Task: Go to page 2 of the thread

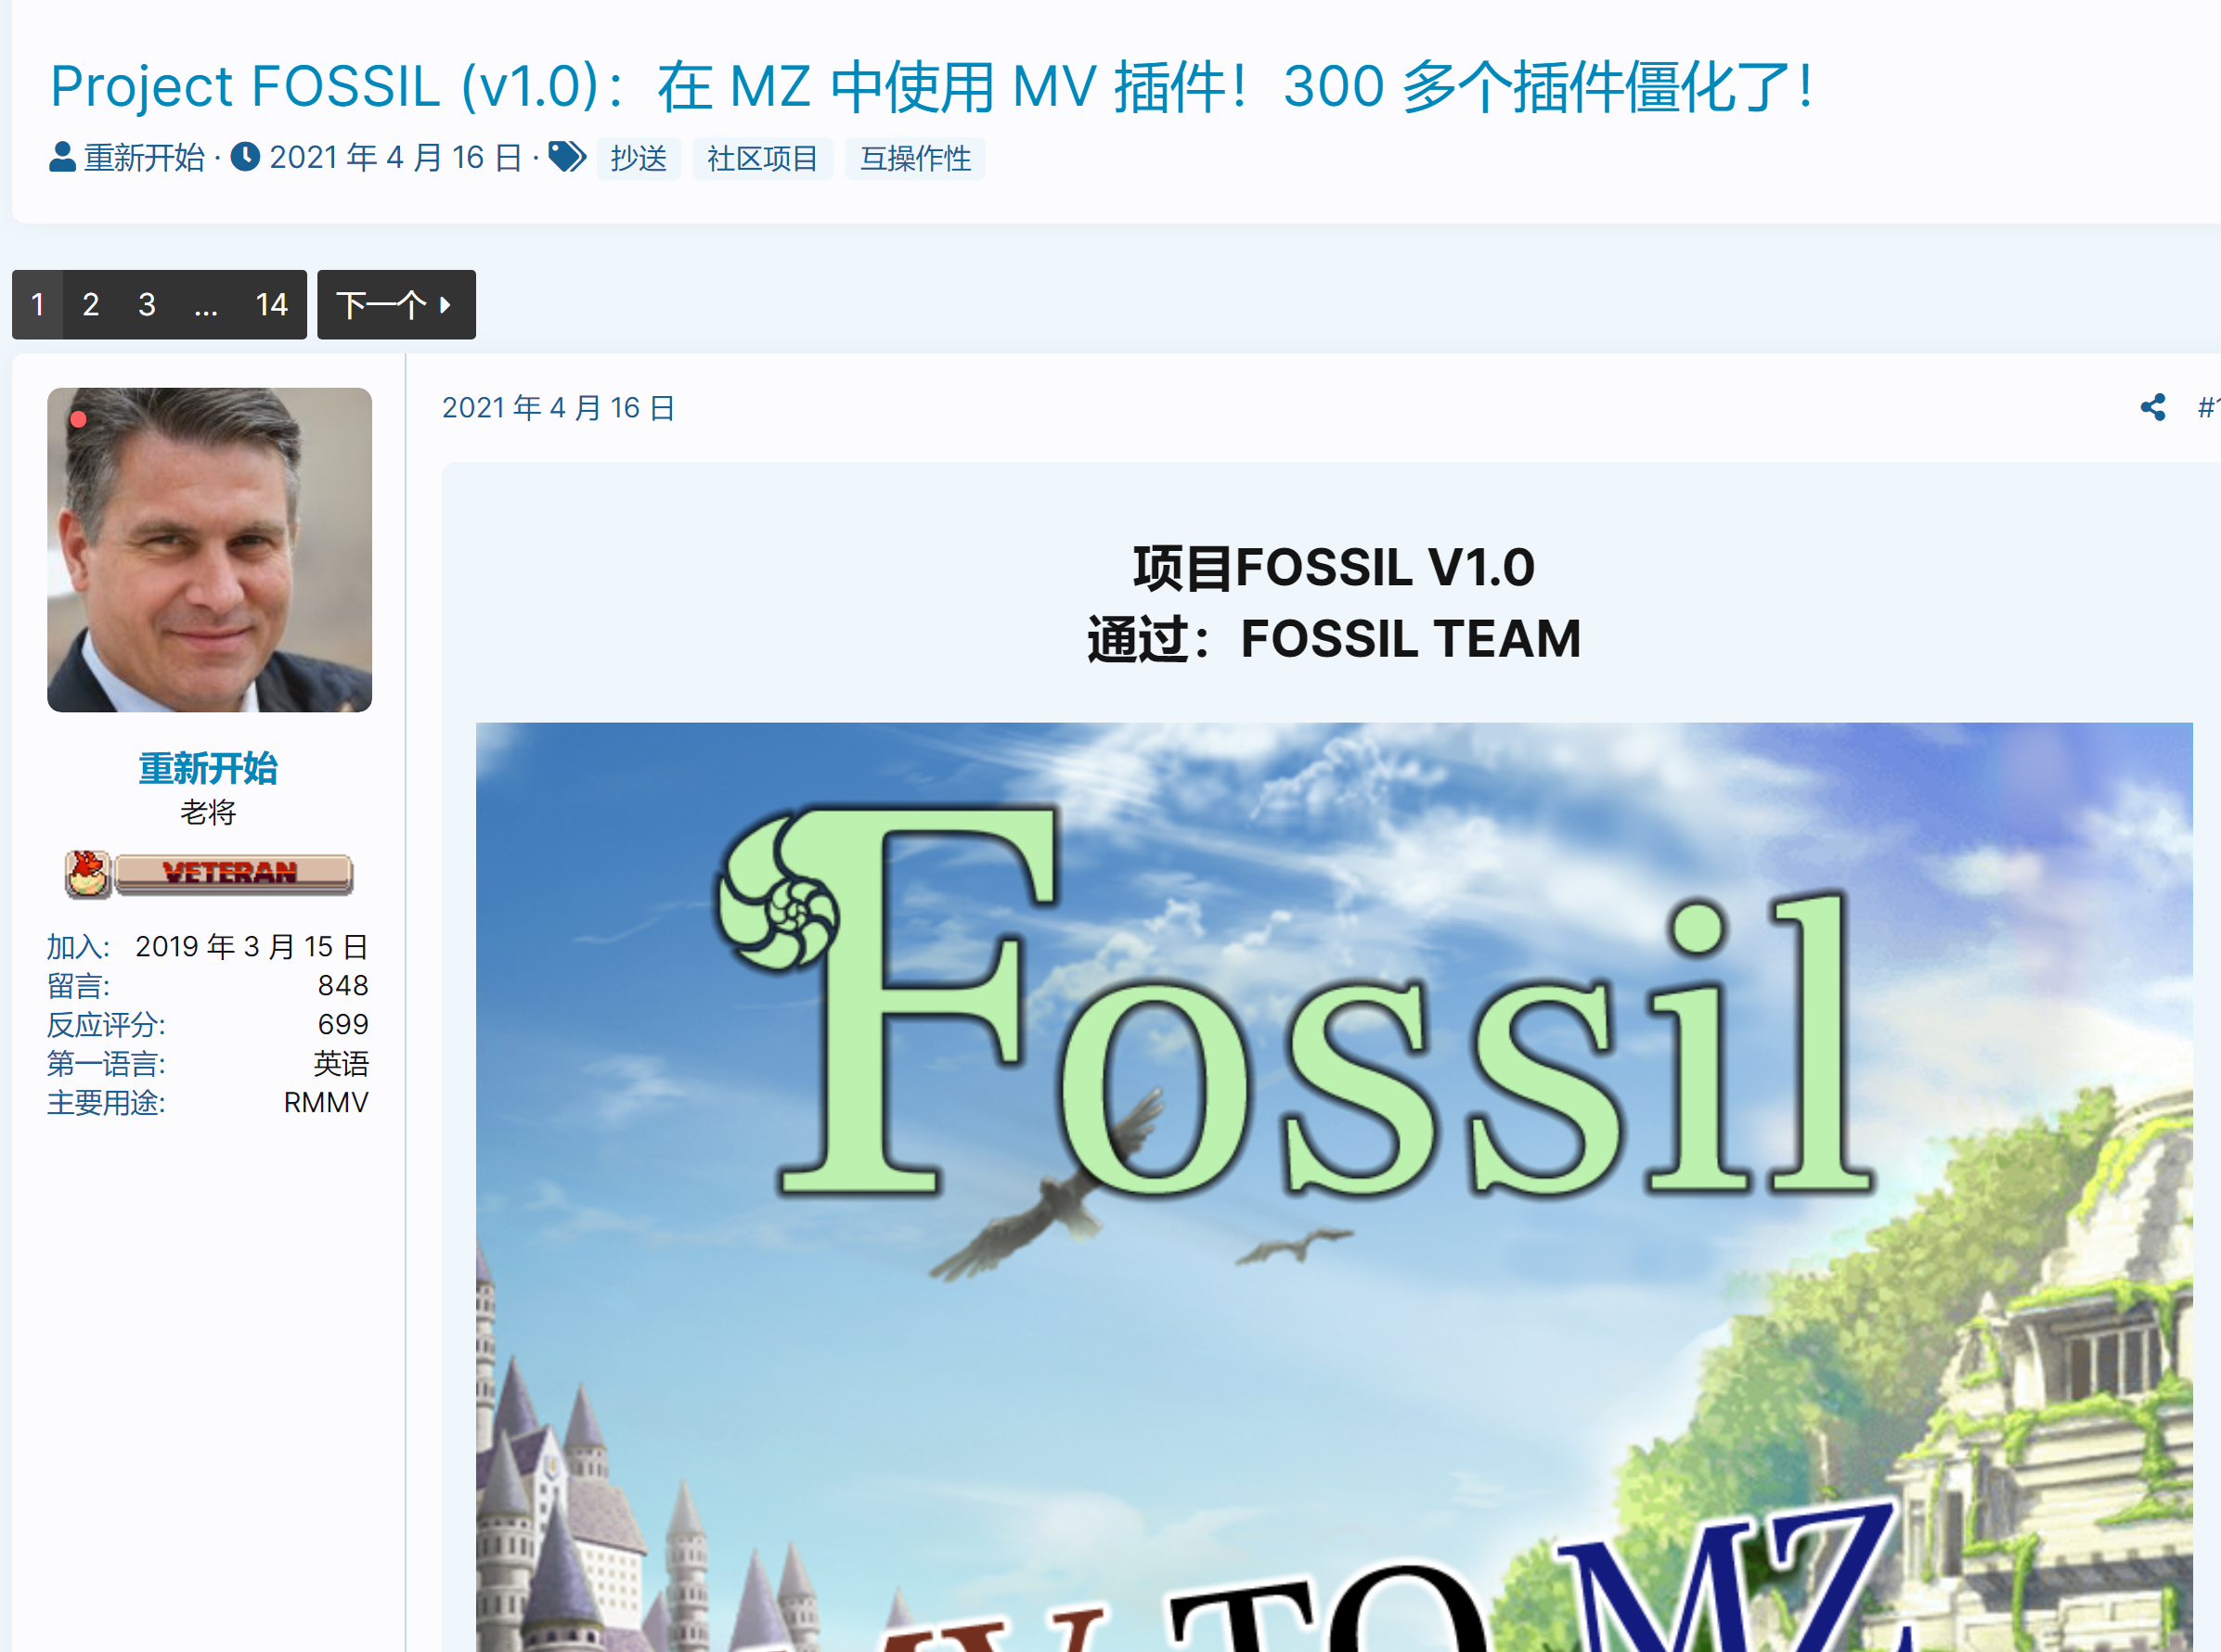Action: tap(91, 304)
